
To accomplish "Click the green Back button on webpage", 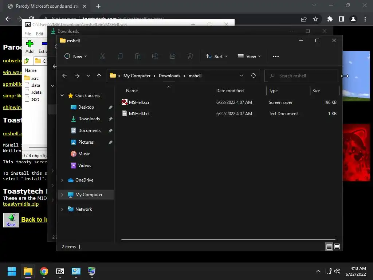I will tap(11, 220).
